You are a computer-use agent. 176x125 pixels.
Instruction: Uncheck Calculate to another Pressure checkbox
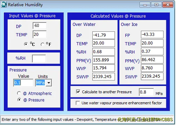click(x=78, y=92)
